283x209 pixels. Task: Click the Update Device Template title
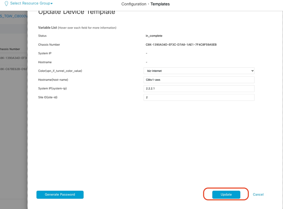[76, 12]
